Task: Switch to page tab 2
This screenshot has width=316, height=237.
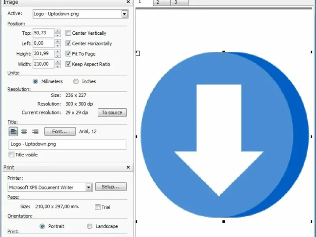Action: pyautogui.click(x=162, y=2)
